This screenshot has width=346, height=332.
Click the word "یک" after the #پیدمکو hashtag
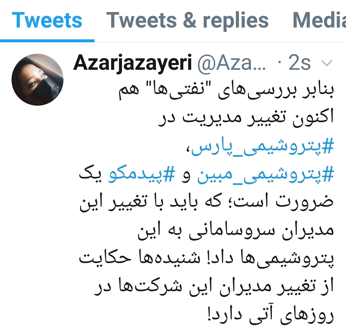[x=90, y=174]
